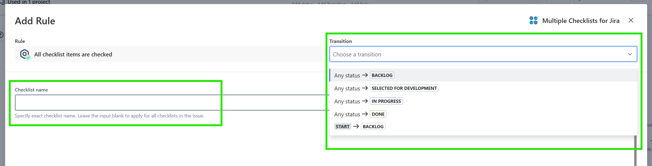The height and width of the screenshot is (166, 652).
Task: Click the arrow icon after START lozenge
Action: pyautogui.click(x=356, y=126)
